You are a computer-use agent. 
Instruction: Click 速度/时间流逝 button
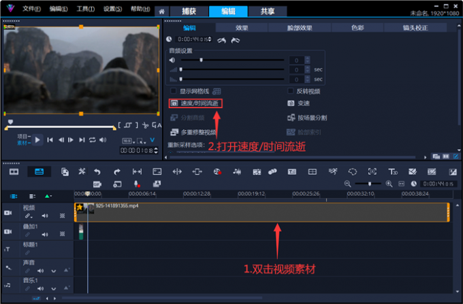pos(195,103)
